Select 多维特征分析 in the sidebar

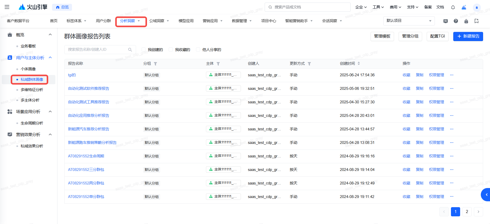32,90
